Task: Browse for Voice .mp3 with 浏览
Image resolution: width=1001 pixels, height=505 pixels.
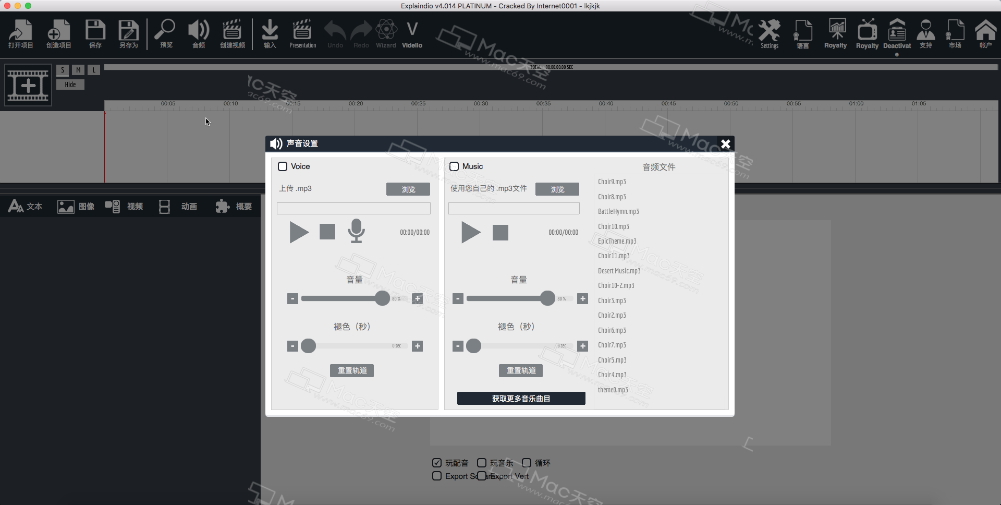Action: [408, 189]
